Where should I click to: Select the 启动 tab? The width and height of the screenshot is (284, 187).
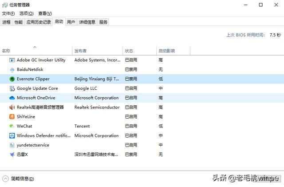[x=59, y=22]
